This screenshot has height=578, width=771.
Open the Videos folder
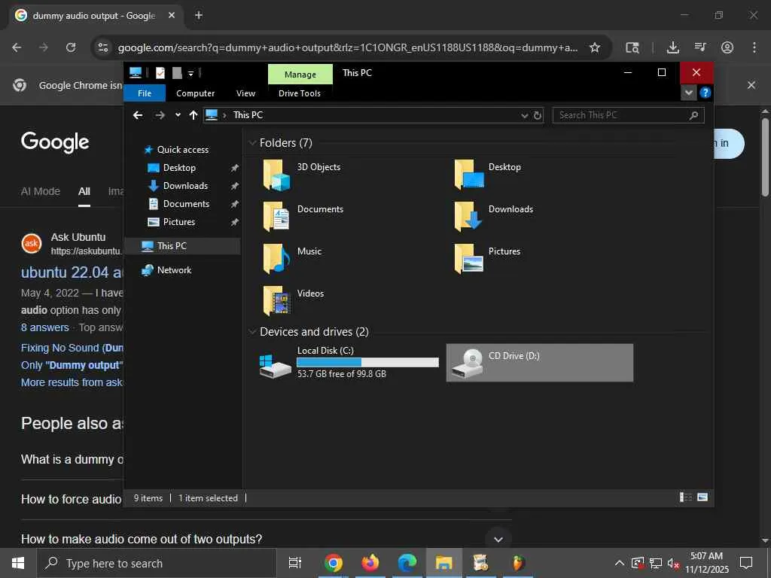tap(293, 301)
